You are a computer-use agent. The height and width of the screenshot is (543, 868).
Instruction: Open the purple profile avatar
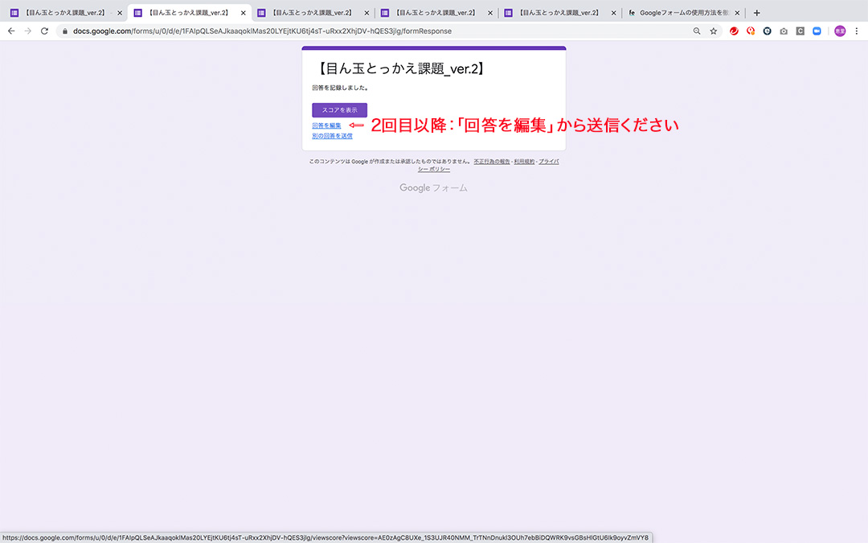(840, 31)
